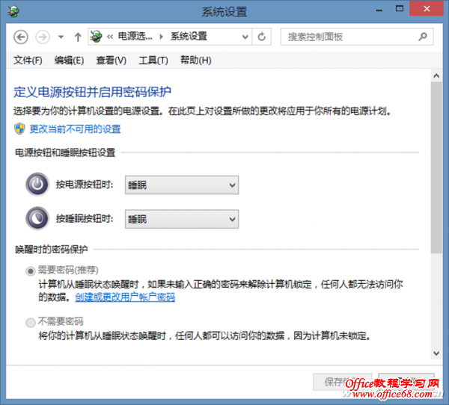Click the 更改当前不可用的设置 link
Screen dimensions: 449x405
pyautogui.click(x=75, y=129)
